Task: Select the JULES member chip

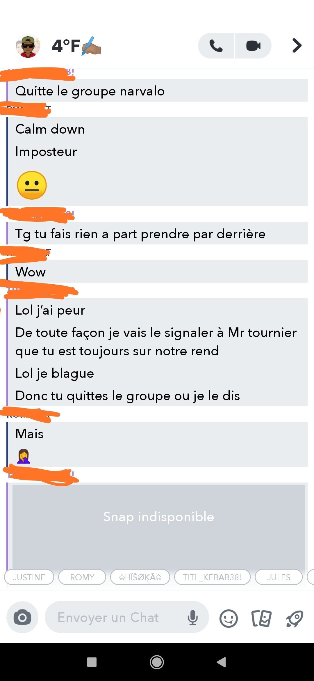Action: [x=279, y=577]
